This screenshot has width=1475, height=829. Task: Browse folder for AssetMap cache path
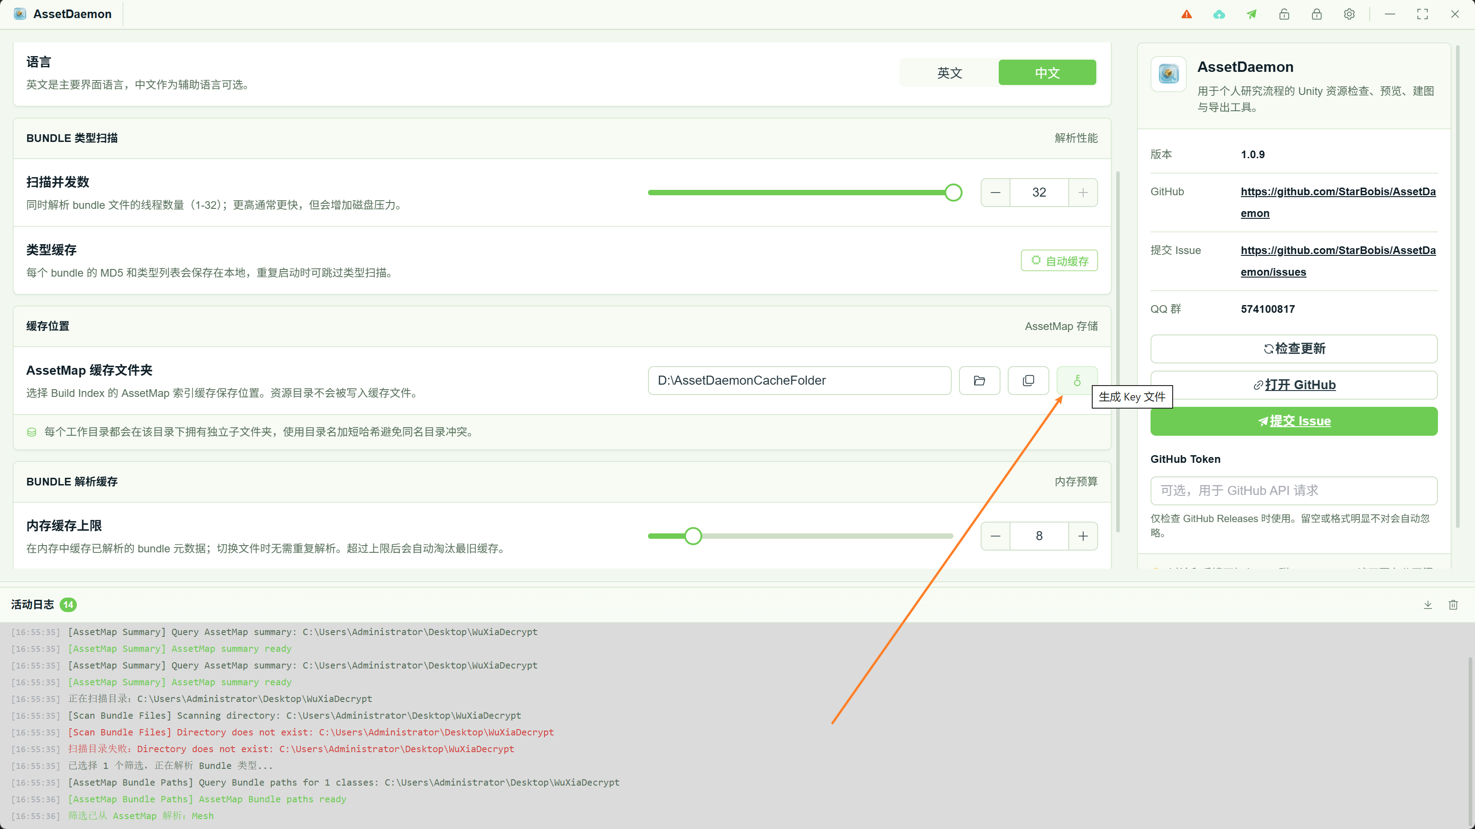[979, 381]
